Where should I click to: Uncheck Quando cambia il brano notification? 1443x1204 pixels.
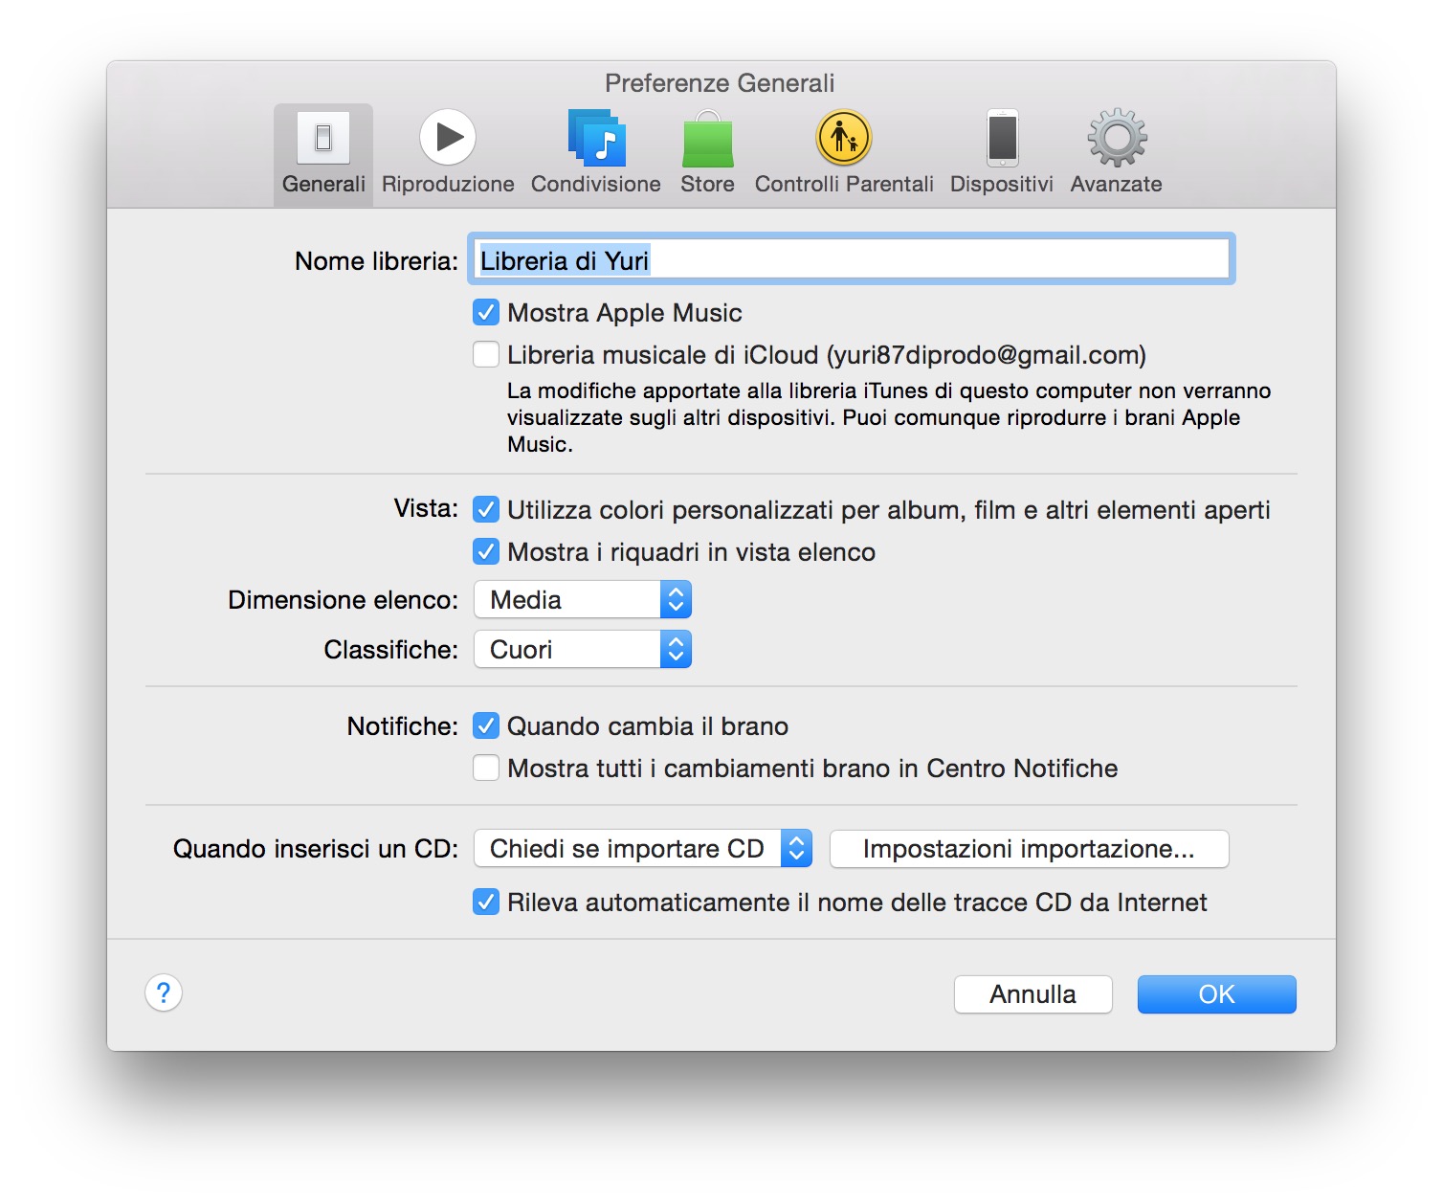pos(486,726)
